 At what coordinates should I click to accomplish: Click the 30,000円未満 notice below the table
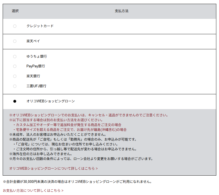[x=77, y=182]
